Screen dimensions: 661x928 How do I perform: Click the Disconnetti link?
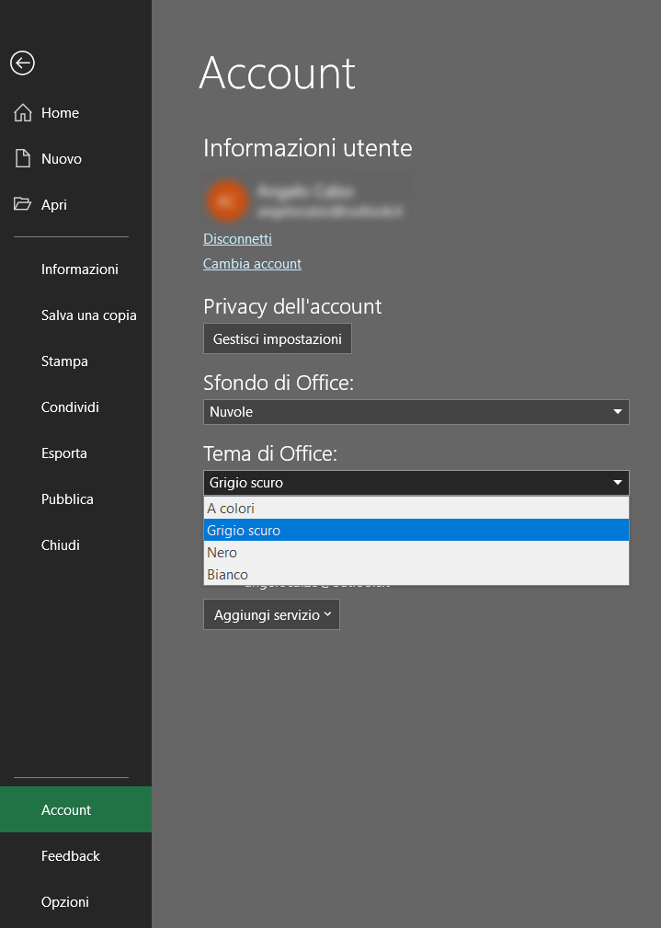coord(237,238)
